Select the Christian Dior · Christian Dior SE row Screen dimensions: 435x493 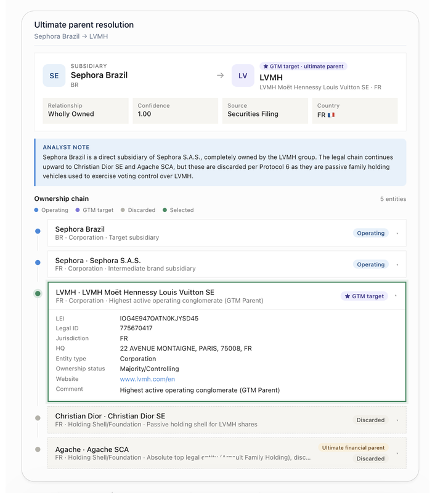[227, 420]
